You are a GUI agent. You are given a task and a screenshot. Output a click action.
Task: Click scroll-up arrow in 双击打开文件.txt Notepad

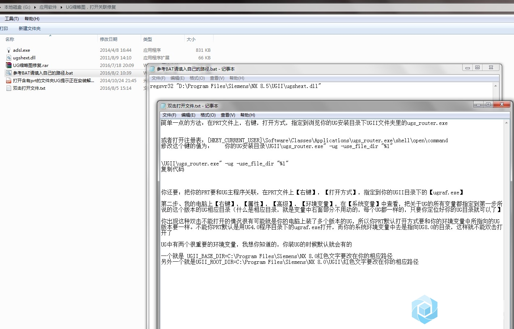coord(506,123)
